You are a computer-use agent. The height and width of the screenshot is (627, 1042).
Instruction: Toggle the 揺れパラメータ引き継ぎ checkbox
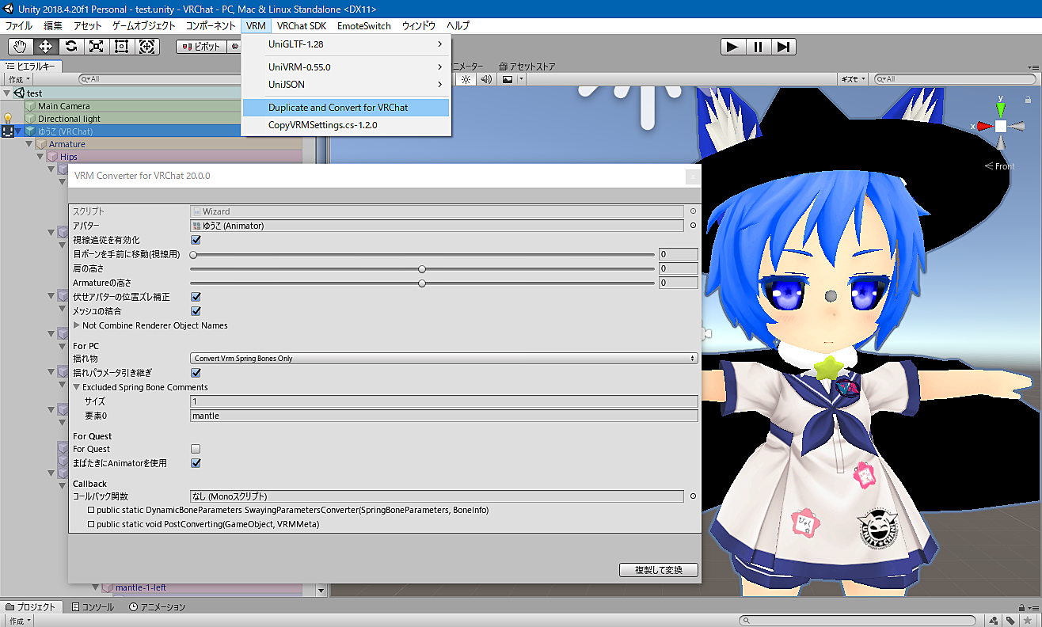196,373
